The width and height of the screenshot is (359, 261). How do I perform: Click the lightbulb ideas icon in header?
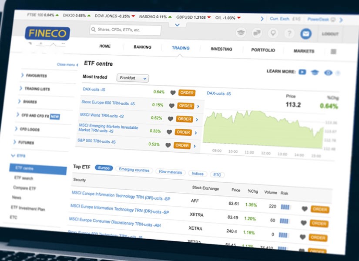click(x=273, y=33)
